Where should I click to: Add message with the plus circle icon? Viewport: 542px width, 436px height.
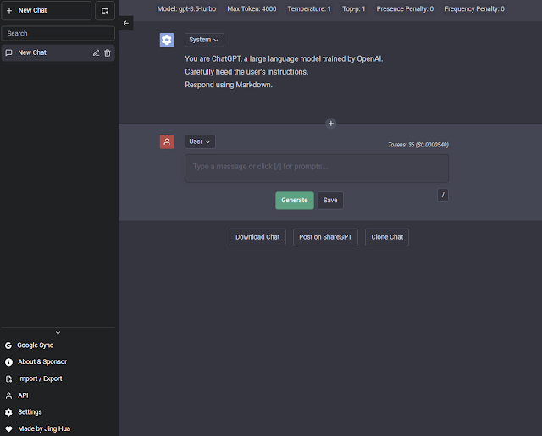click(x=331, y=124)
